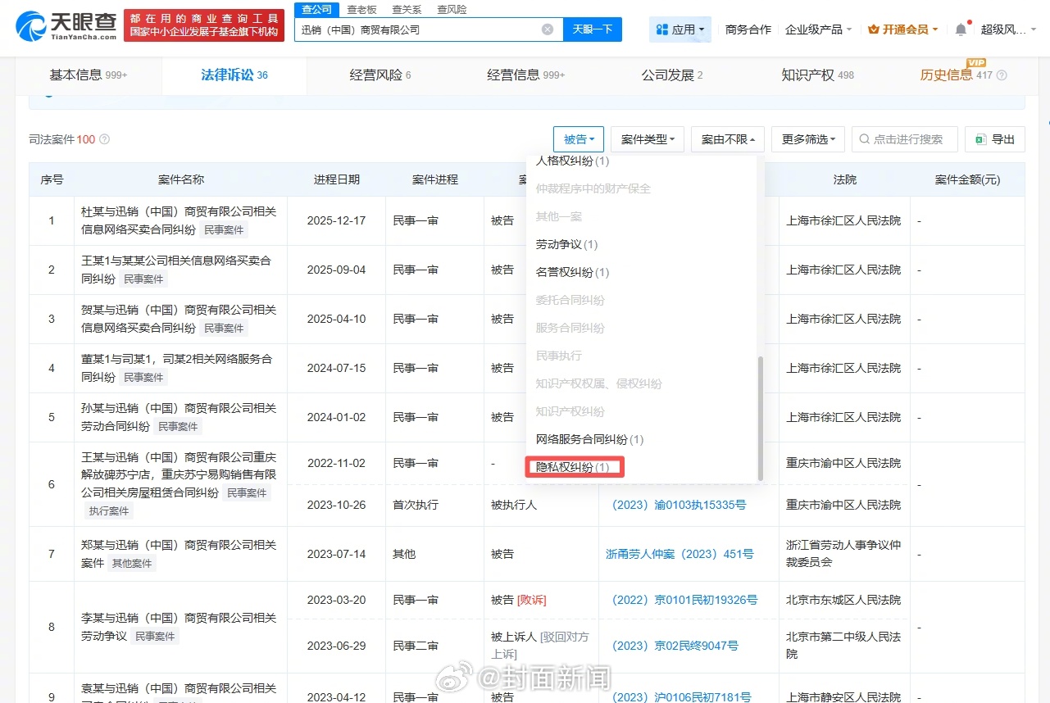The image size is (1050, 703).
Task: Click the help icon beside 司法案件 100
Action: [104, 140]
